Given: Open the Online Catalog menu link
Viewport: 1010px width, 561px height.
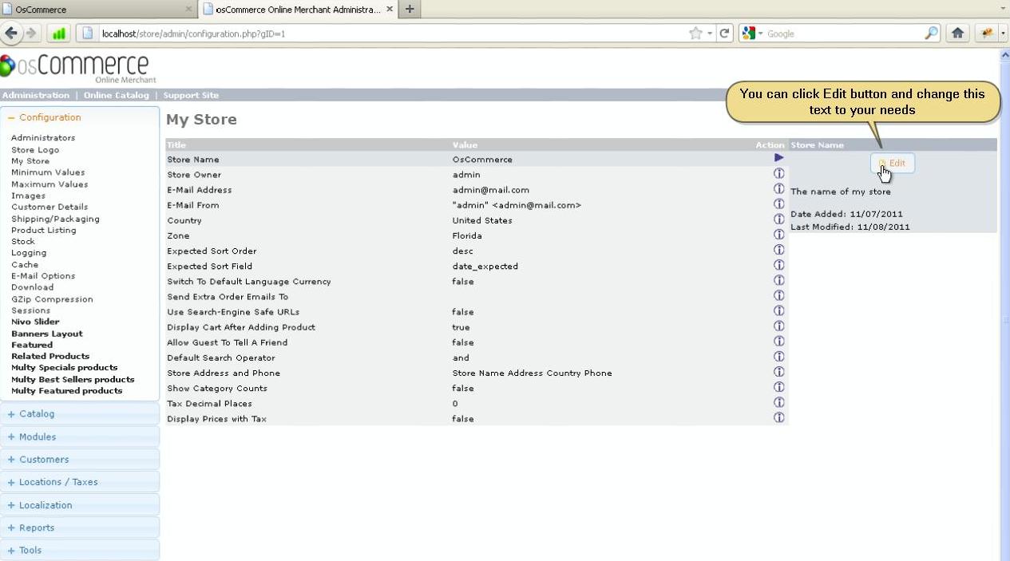Looking at the screenshot, I should [x=116, y=95].
